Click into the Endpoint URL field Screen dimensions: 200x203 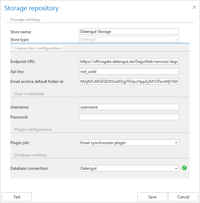129,61
